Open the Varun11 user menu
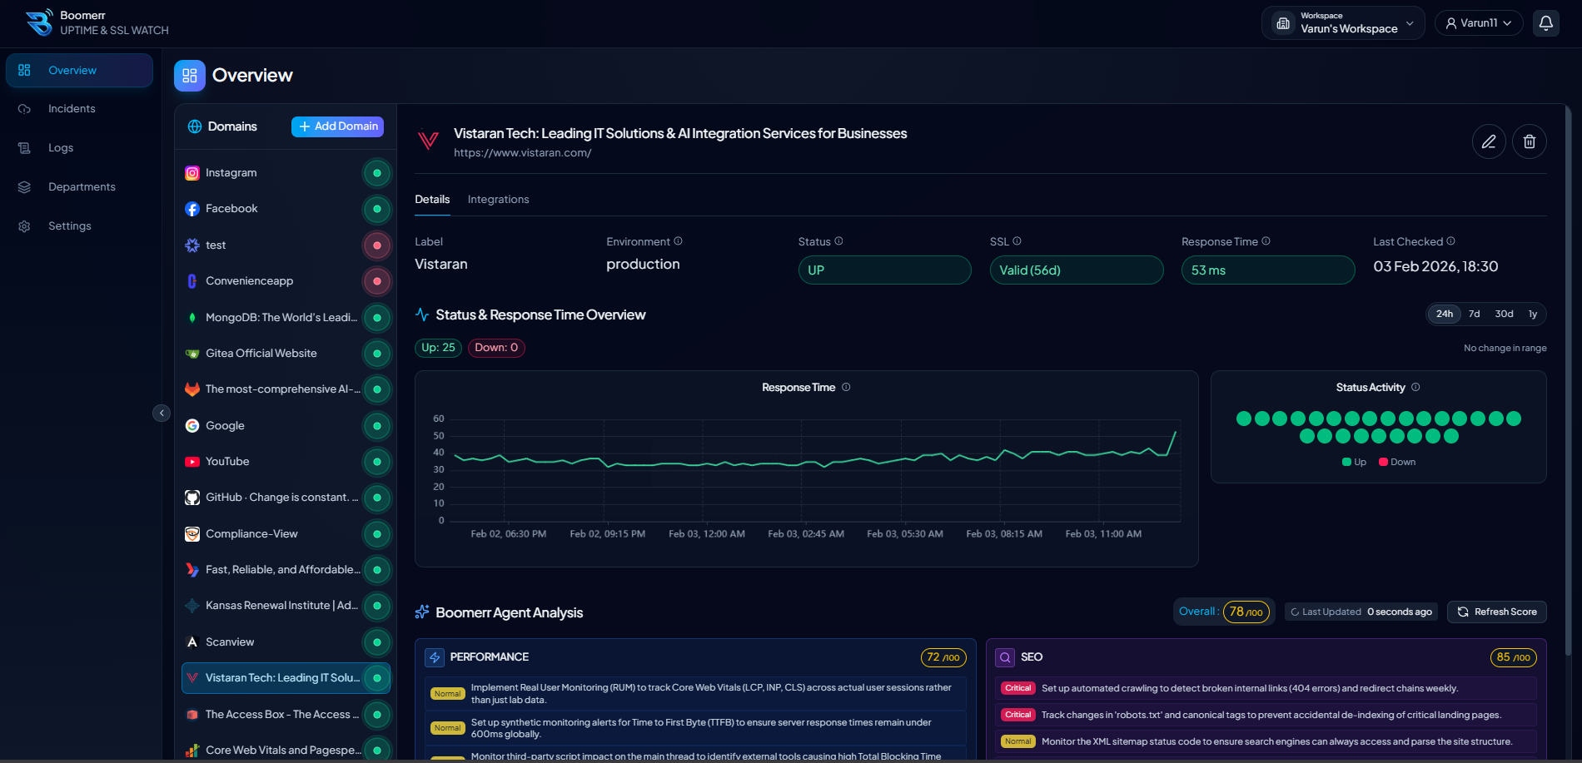The width and height of the screenshot is (1582, 763). point(1479,23)
